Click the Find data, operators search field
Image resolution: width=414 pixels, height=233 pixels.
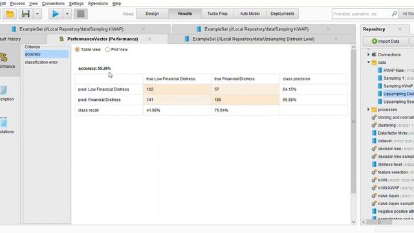tap(361, 14)
